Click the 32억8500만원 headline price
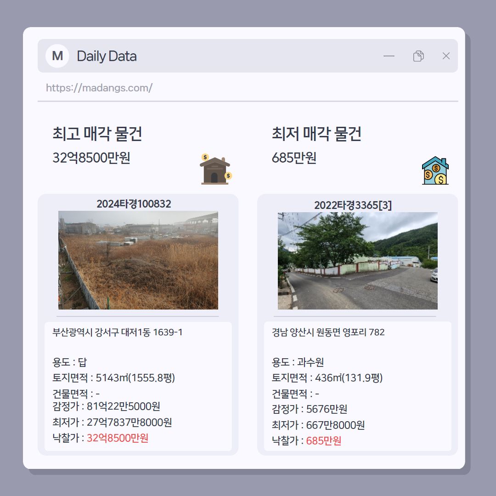The image size is (496, 496). tap(91, 158)
